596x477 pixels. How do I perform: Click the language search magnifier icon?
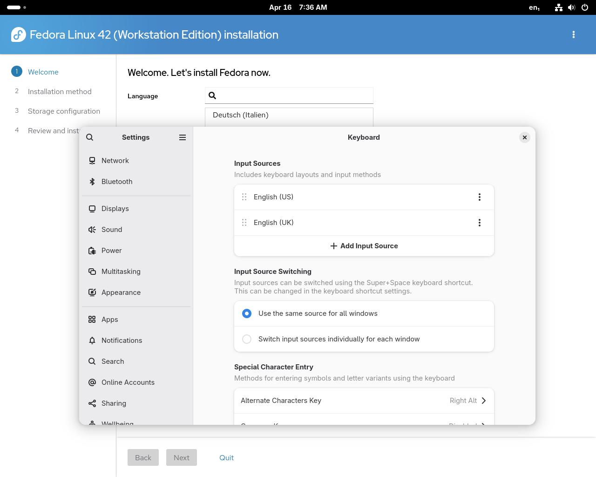click(x=212, y=95)
